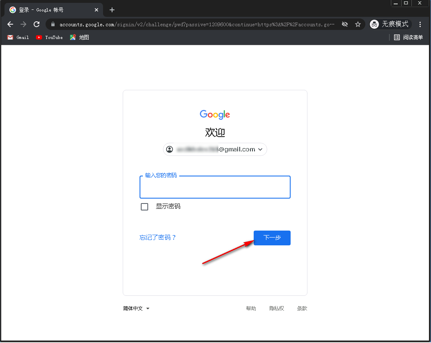View site info via the lock icon

click(53, 24)
